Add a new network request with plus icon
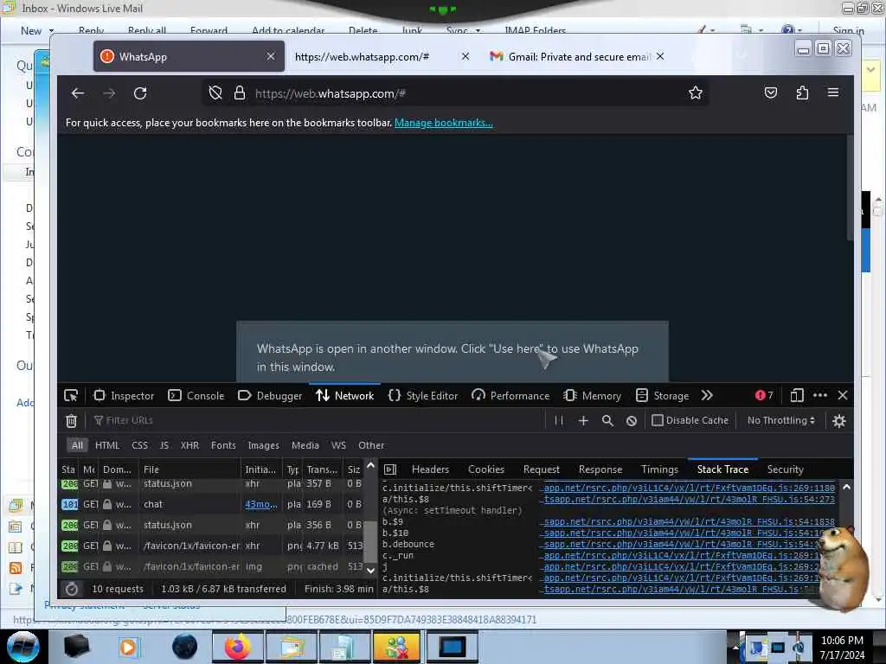The width and height of the screenshot is (886, 664). pos(583,421)
